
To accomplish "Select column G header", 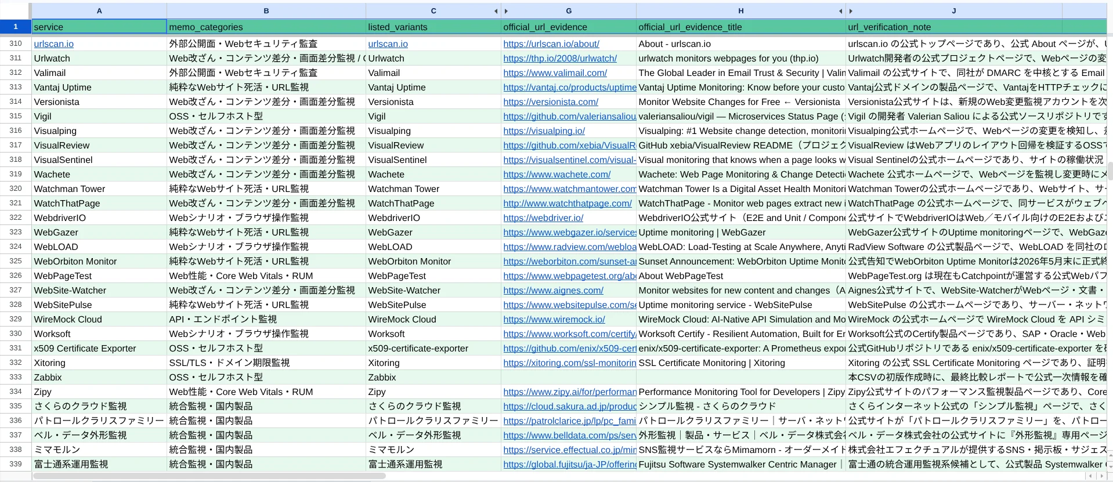I will [x=569, y=11].
